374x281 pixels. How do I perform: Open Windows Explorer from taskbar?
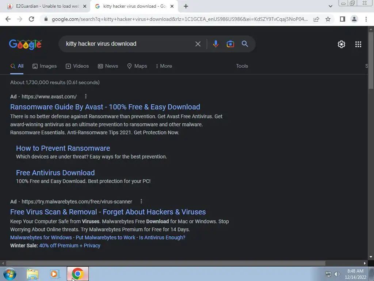click(x=33, y=274)
